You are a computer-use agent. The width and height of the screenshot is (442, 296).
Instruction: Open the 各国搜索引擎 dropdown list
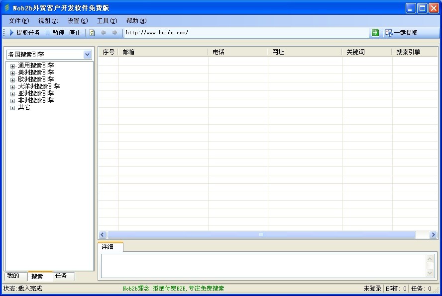coord(88,54)
